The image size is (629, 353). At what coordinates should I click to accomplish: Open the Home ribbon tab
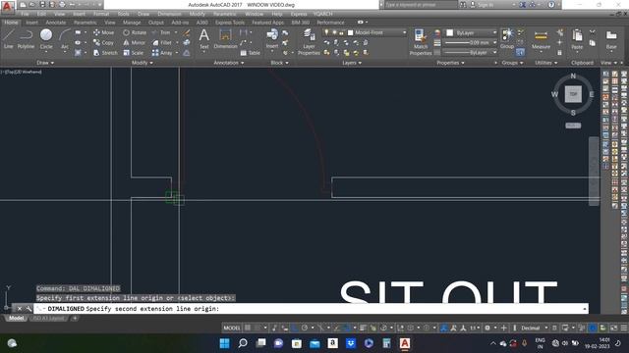11,23
